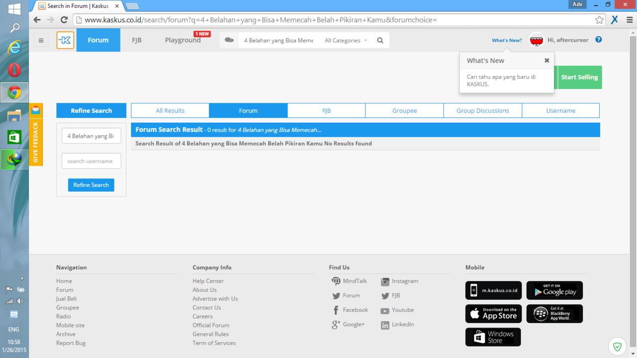Screen dimensions: 637x358
Task: Reload the page
Action: click(x=64, y=20)
